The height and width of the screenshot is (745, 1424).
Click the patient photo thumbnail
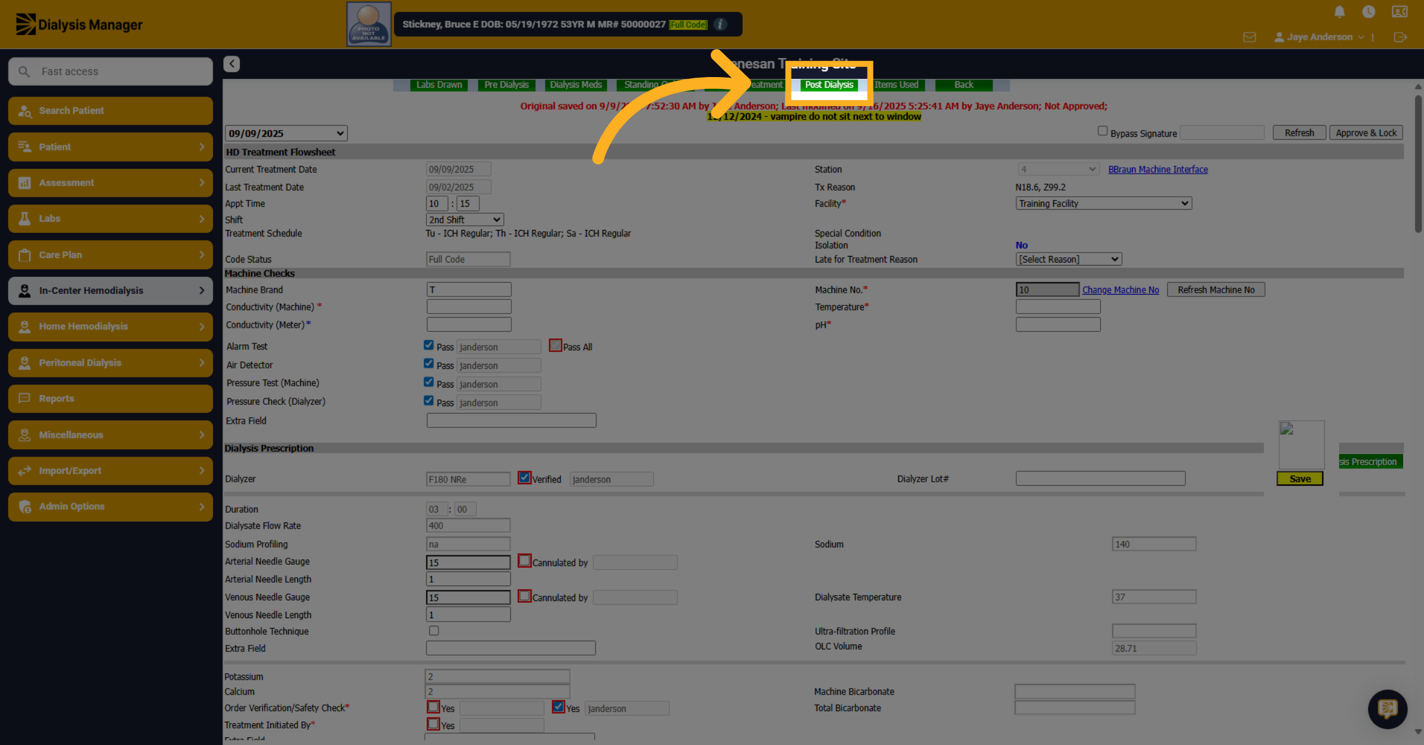[x=368, y=24]
